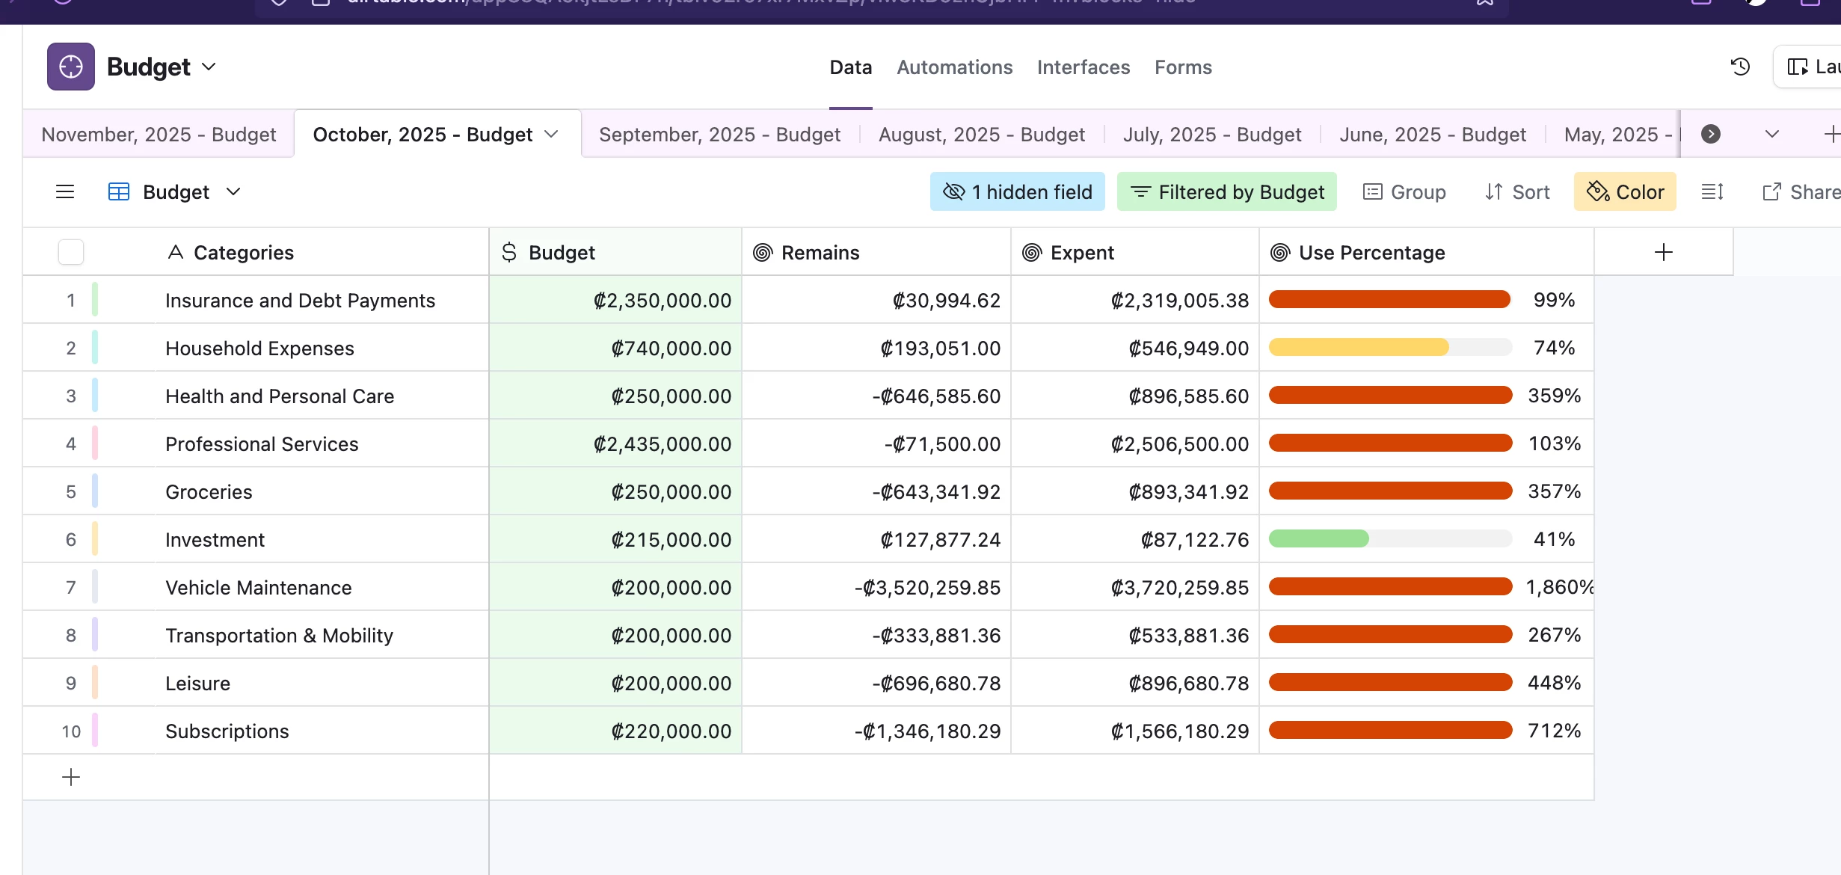Image resolution: width=1841 pixels, height=875 pixels.
Task: Expand the October, 2025 table tab chevron
Action: click(x=552, y=135)
